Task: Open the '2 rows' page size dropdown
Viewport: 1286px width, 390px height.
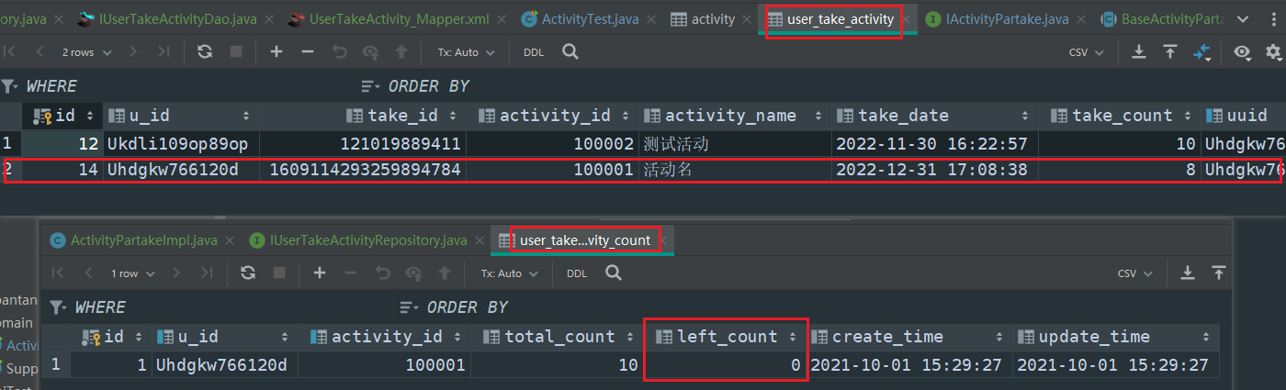Action: click(x=86, y=52)
